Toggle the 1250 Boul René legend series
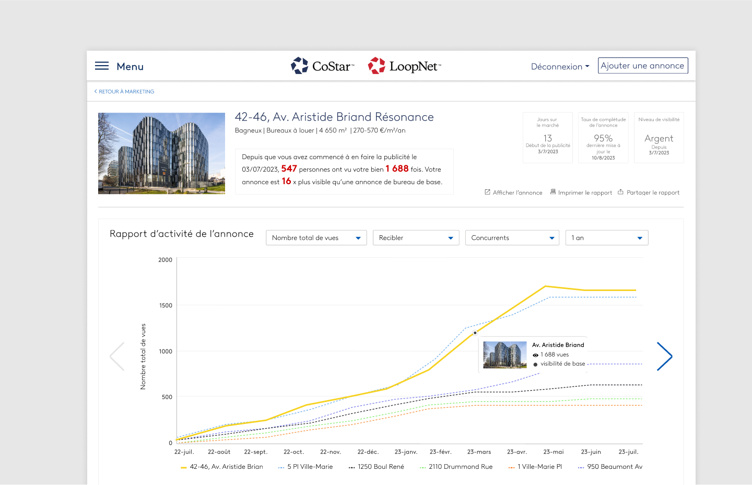The width and height of the screenshot is (752, 485). coord(377,467)
